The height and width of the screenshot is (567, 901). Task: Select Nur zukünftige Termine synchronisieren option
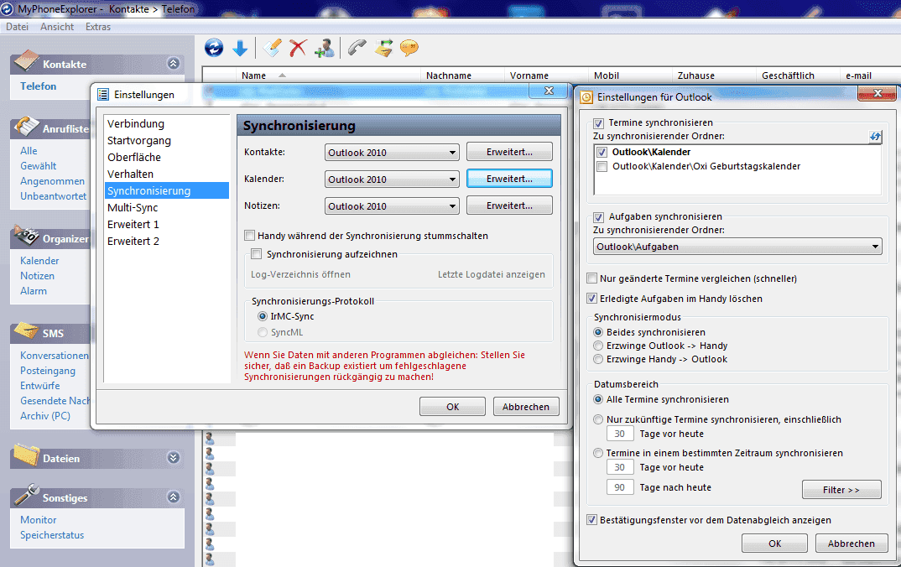point(598,419)
